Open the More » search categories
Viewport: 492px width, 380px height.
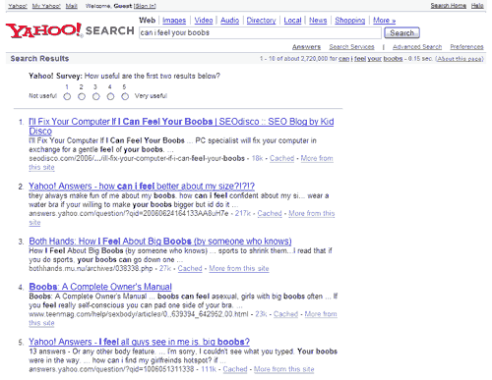tap(384, 21)
